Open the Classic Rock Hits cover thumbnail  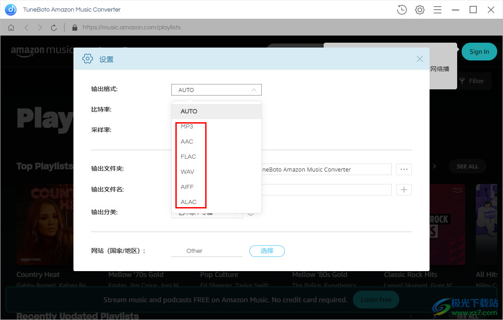447,224
